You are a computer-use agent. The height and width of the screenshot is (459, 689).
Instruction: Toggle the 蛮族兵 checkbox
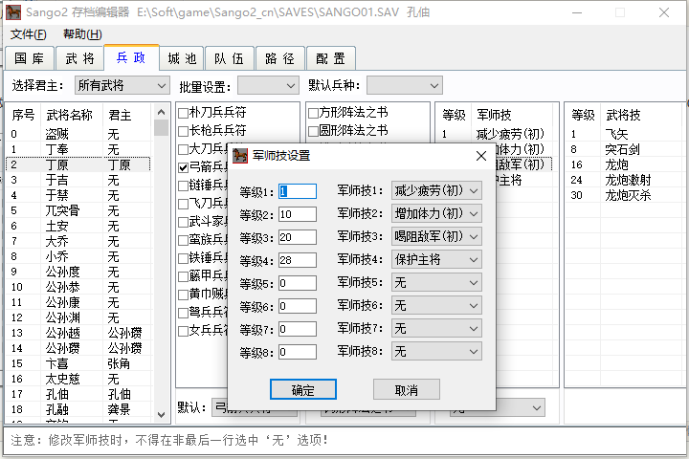tap(183, 241)
